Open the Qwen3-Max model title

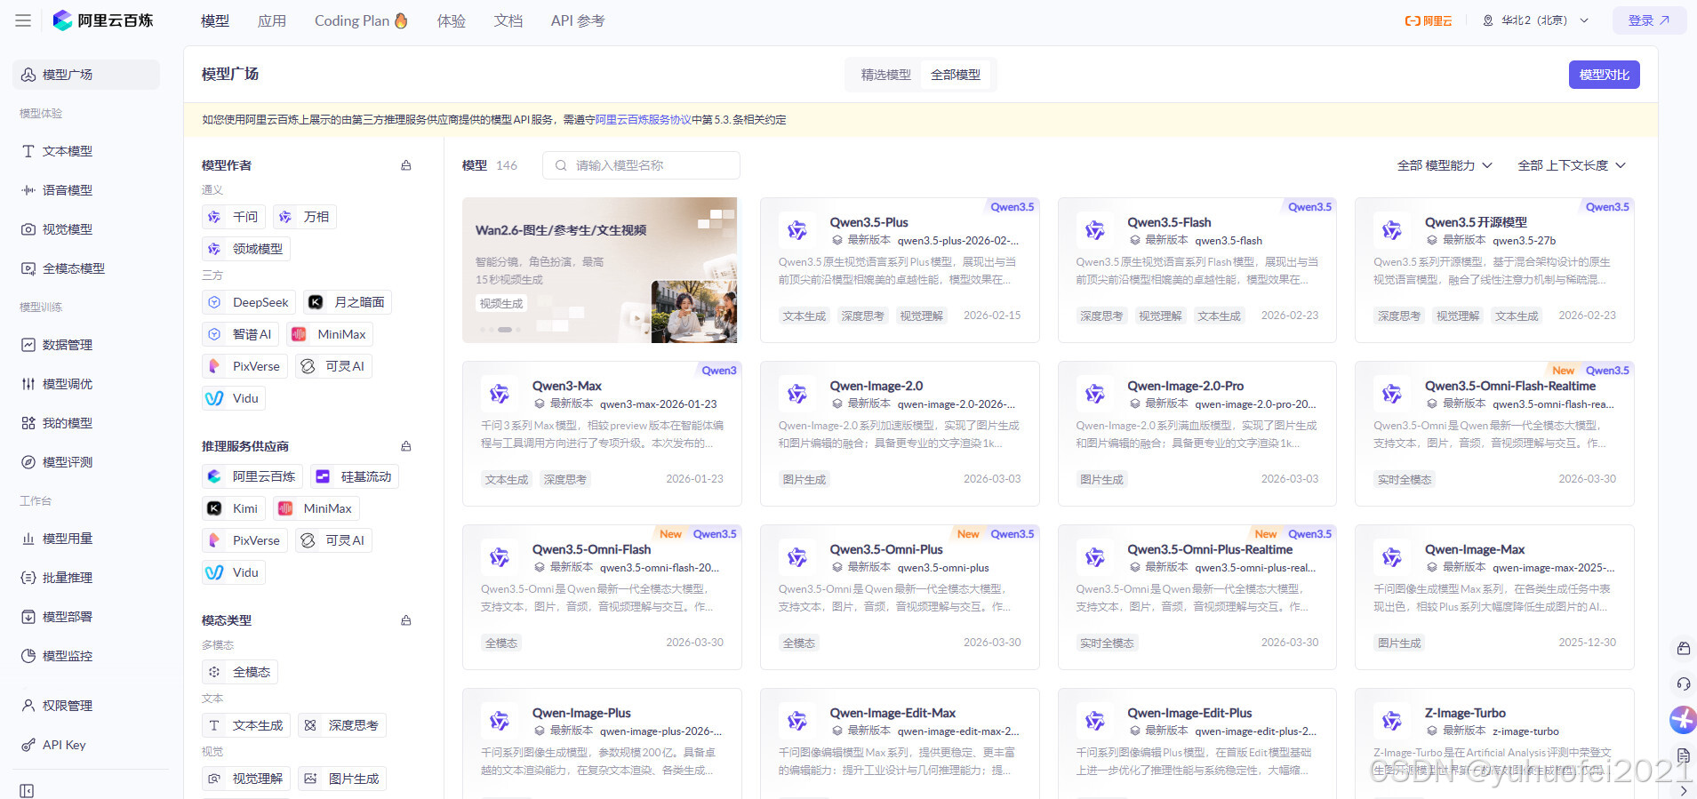[567, 386]
